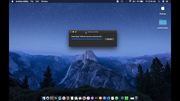Viewport: 180px width, 101px height.
Task: Open the Time Machine menu bar icon
Action: point(122,1)
